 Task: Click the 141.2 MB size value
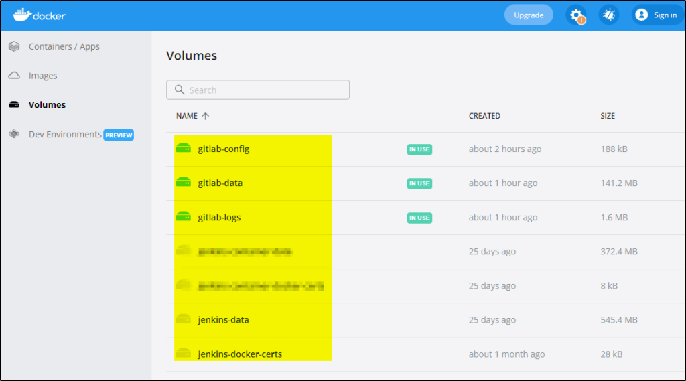tap(619, 183)
